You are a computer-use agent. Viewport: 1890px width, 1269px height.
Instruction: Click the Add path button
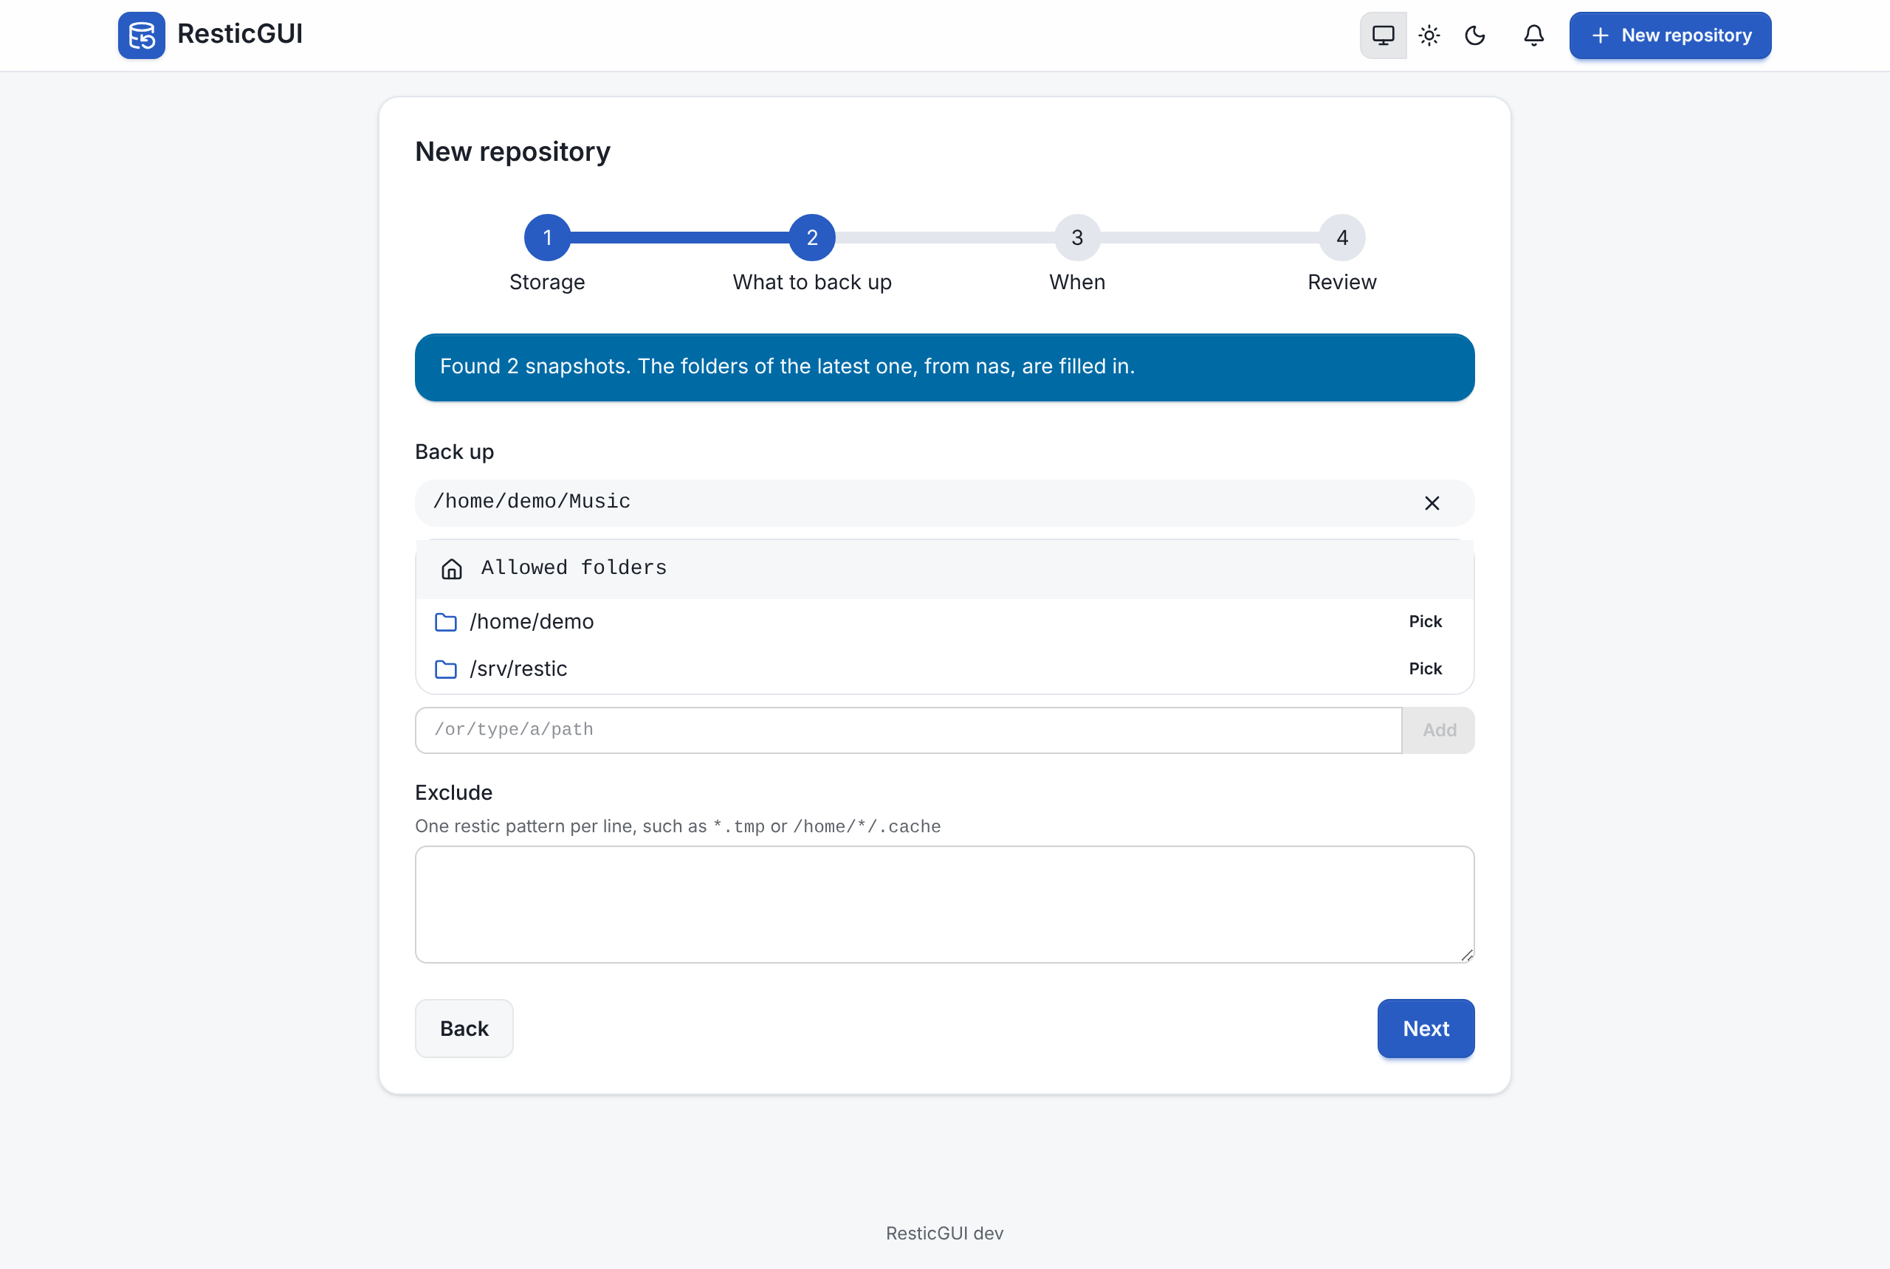1439,730
